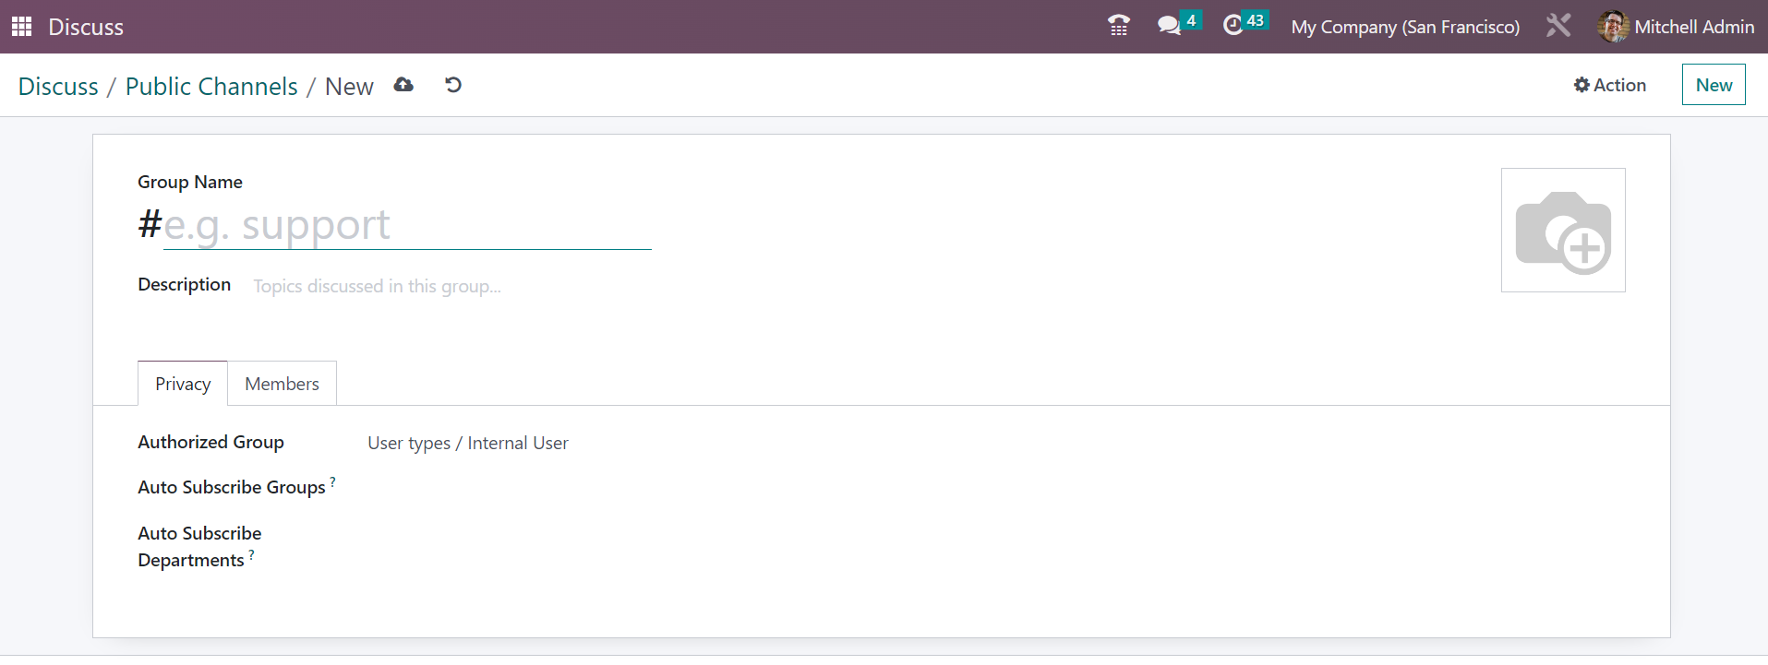Open the main apps grid menu
This screenshot has height=665, width=1768.
pyautogui.click(x=21, y=27)
